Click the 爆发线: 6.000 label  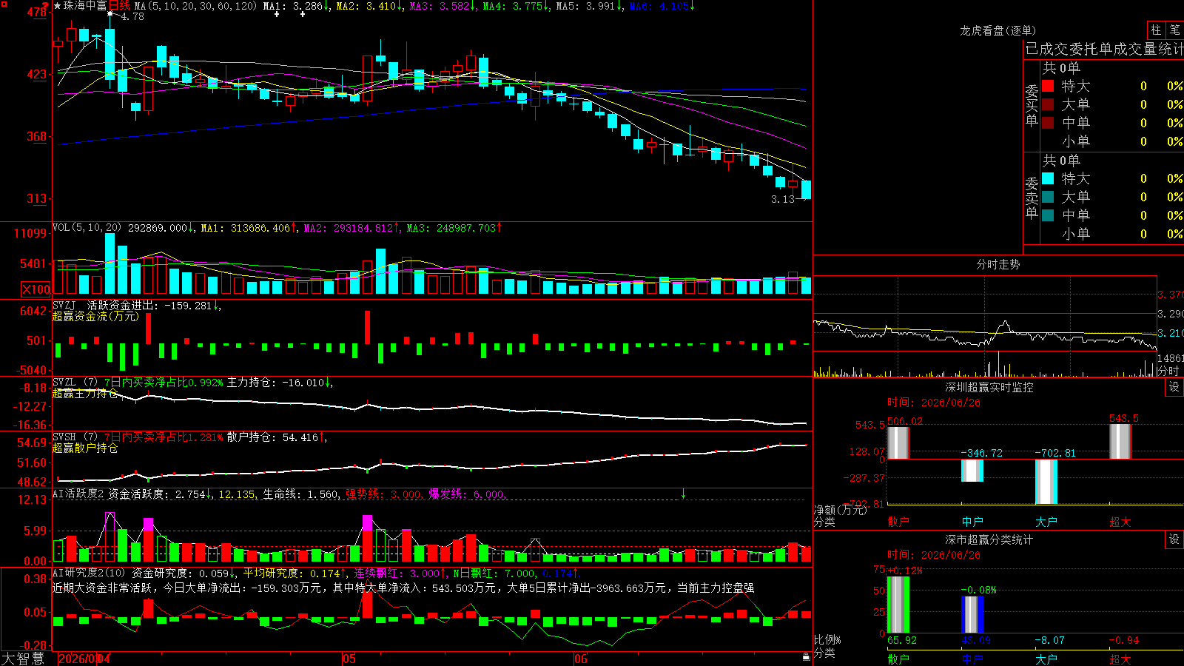[467, 494]
